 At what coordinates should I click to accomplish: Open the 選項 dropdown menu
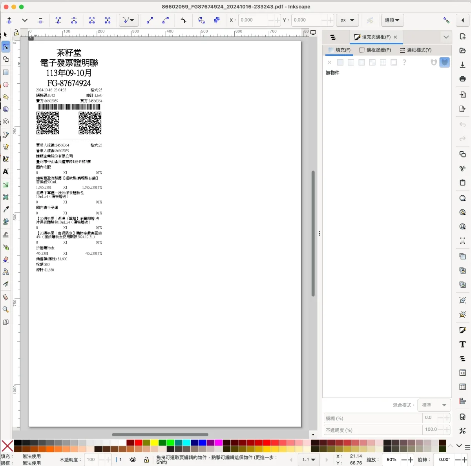point(392,20)
